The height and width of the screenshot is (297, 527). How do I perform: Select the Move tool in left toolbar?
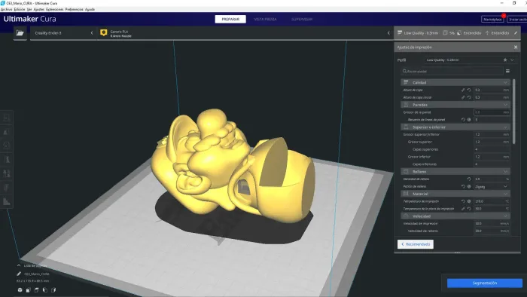pyautogui.click(x=6, y=118)
